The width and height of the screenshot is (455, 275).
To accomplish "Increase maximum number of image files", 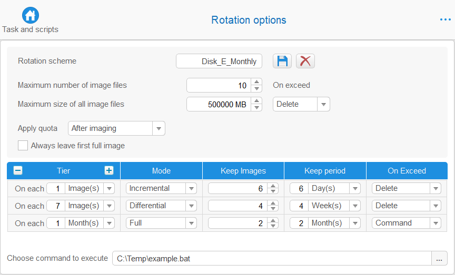I will (256, 82).
